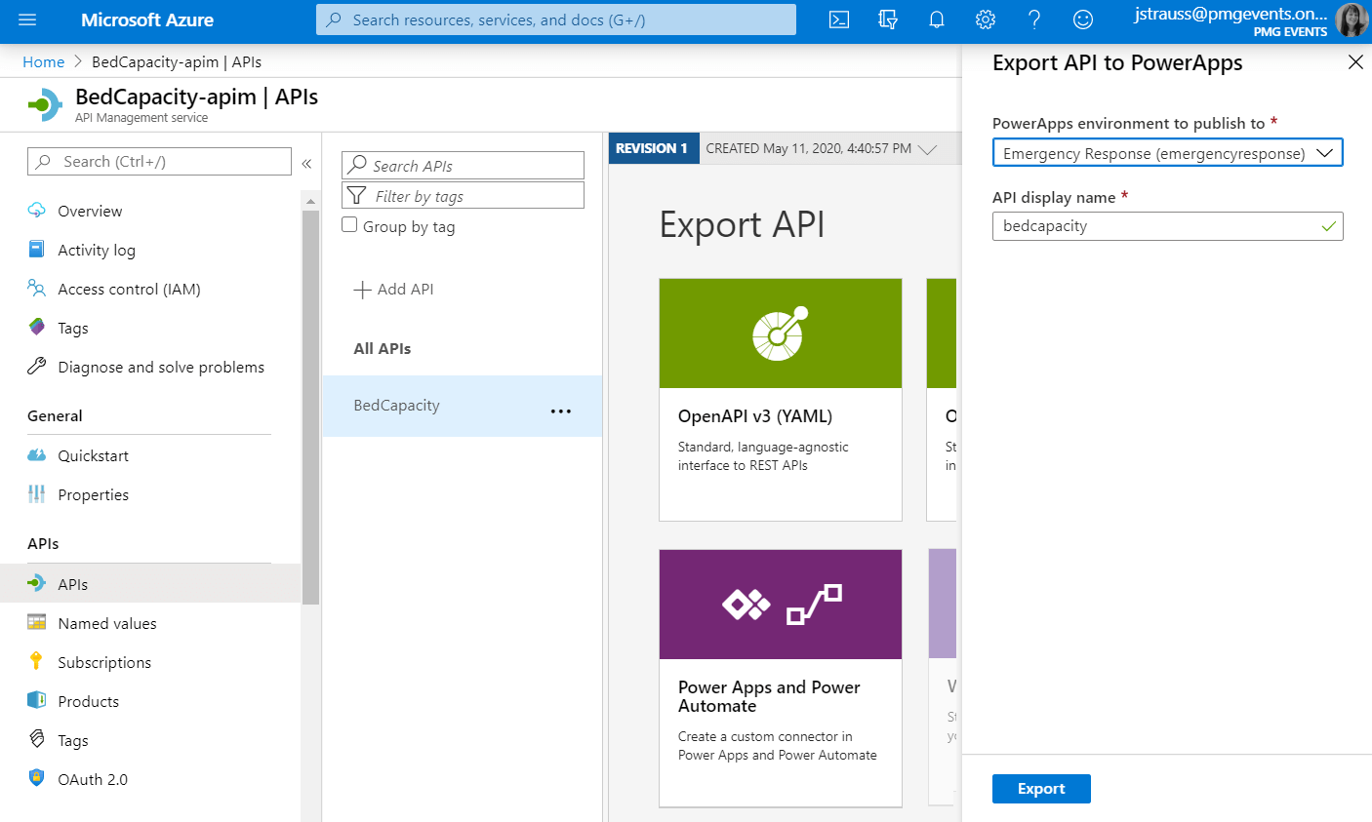Open the Azure settings gear

pos(986,20)
